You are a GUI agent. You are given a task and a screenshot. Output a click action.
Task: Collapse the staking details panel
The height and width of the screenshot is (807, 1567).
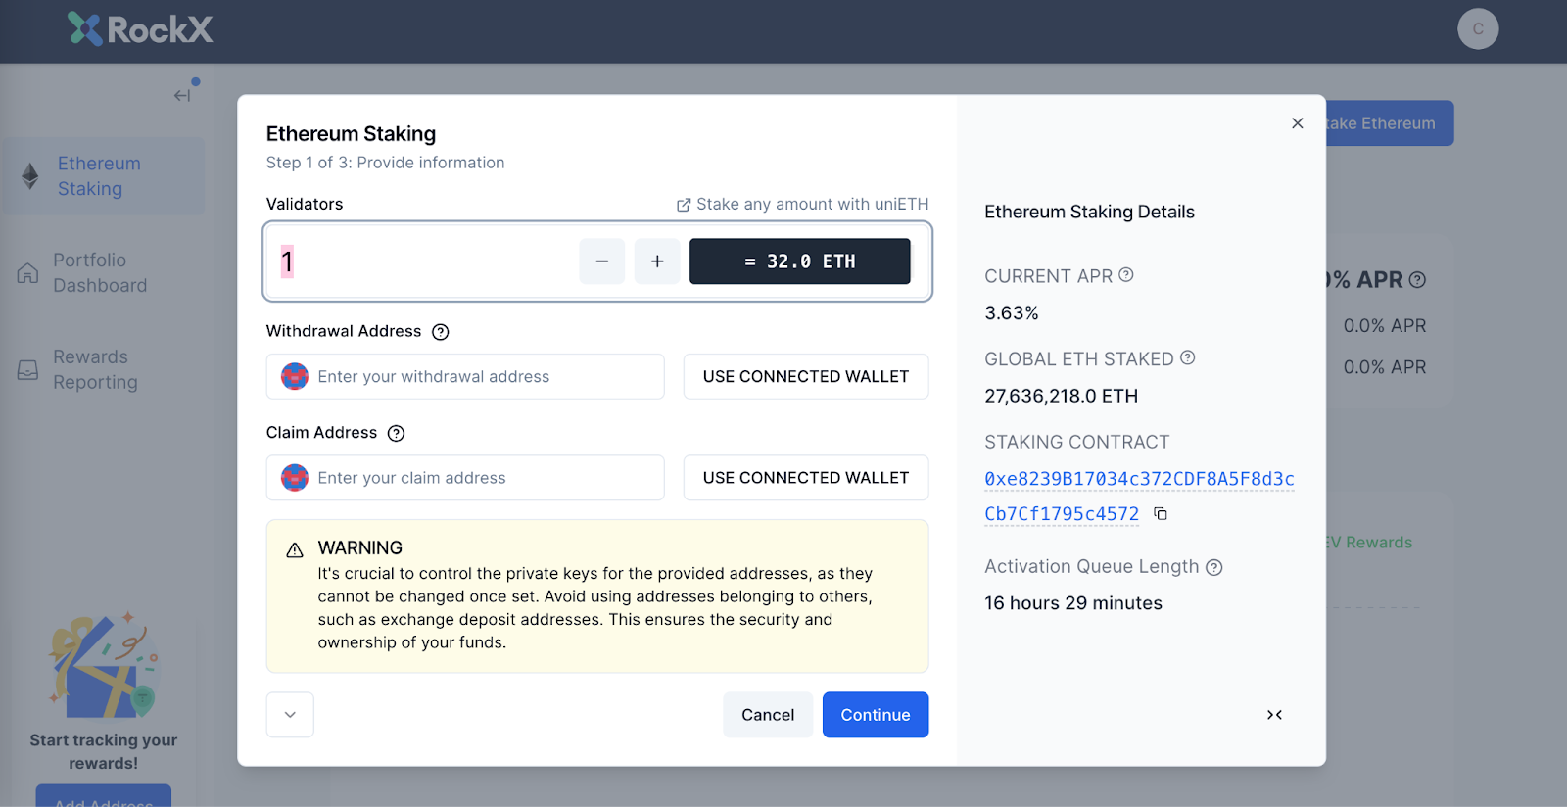(1274, 715)
